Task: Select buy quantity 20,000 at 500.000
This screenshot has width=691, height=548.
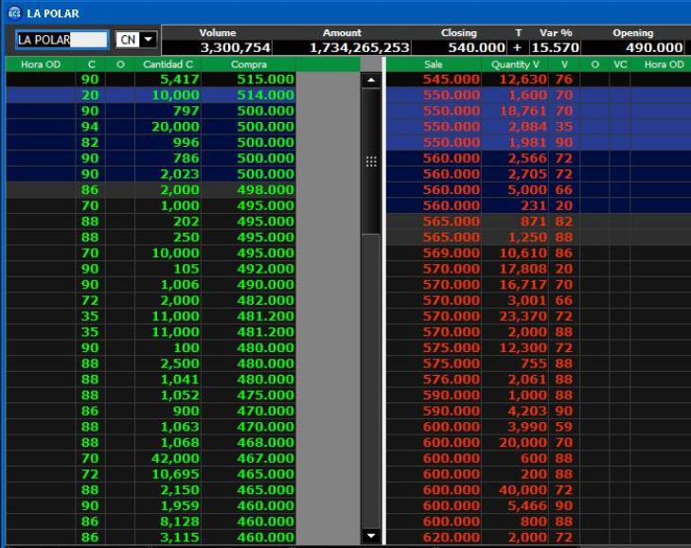Action: coord(175,127)
